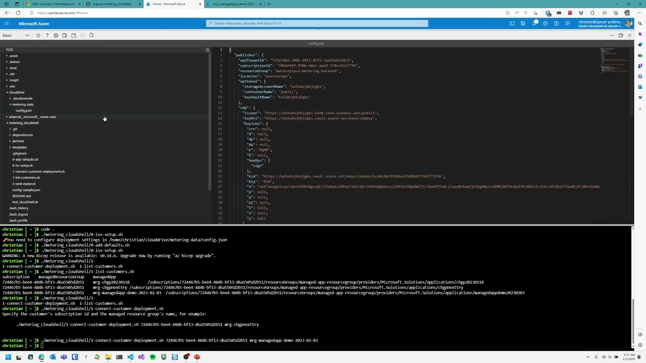Viewport: 646px width, 363px height.
Task: Expand the templates folder
Action: [19, 147]
